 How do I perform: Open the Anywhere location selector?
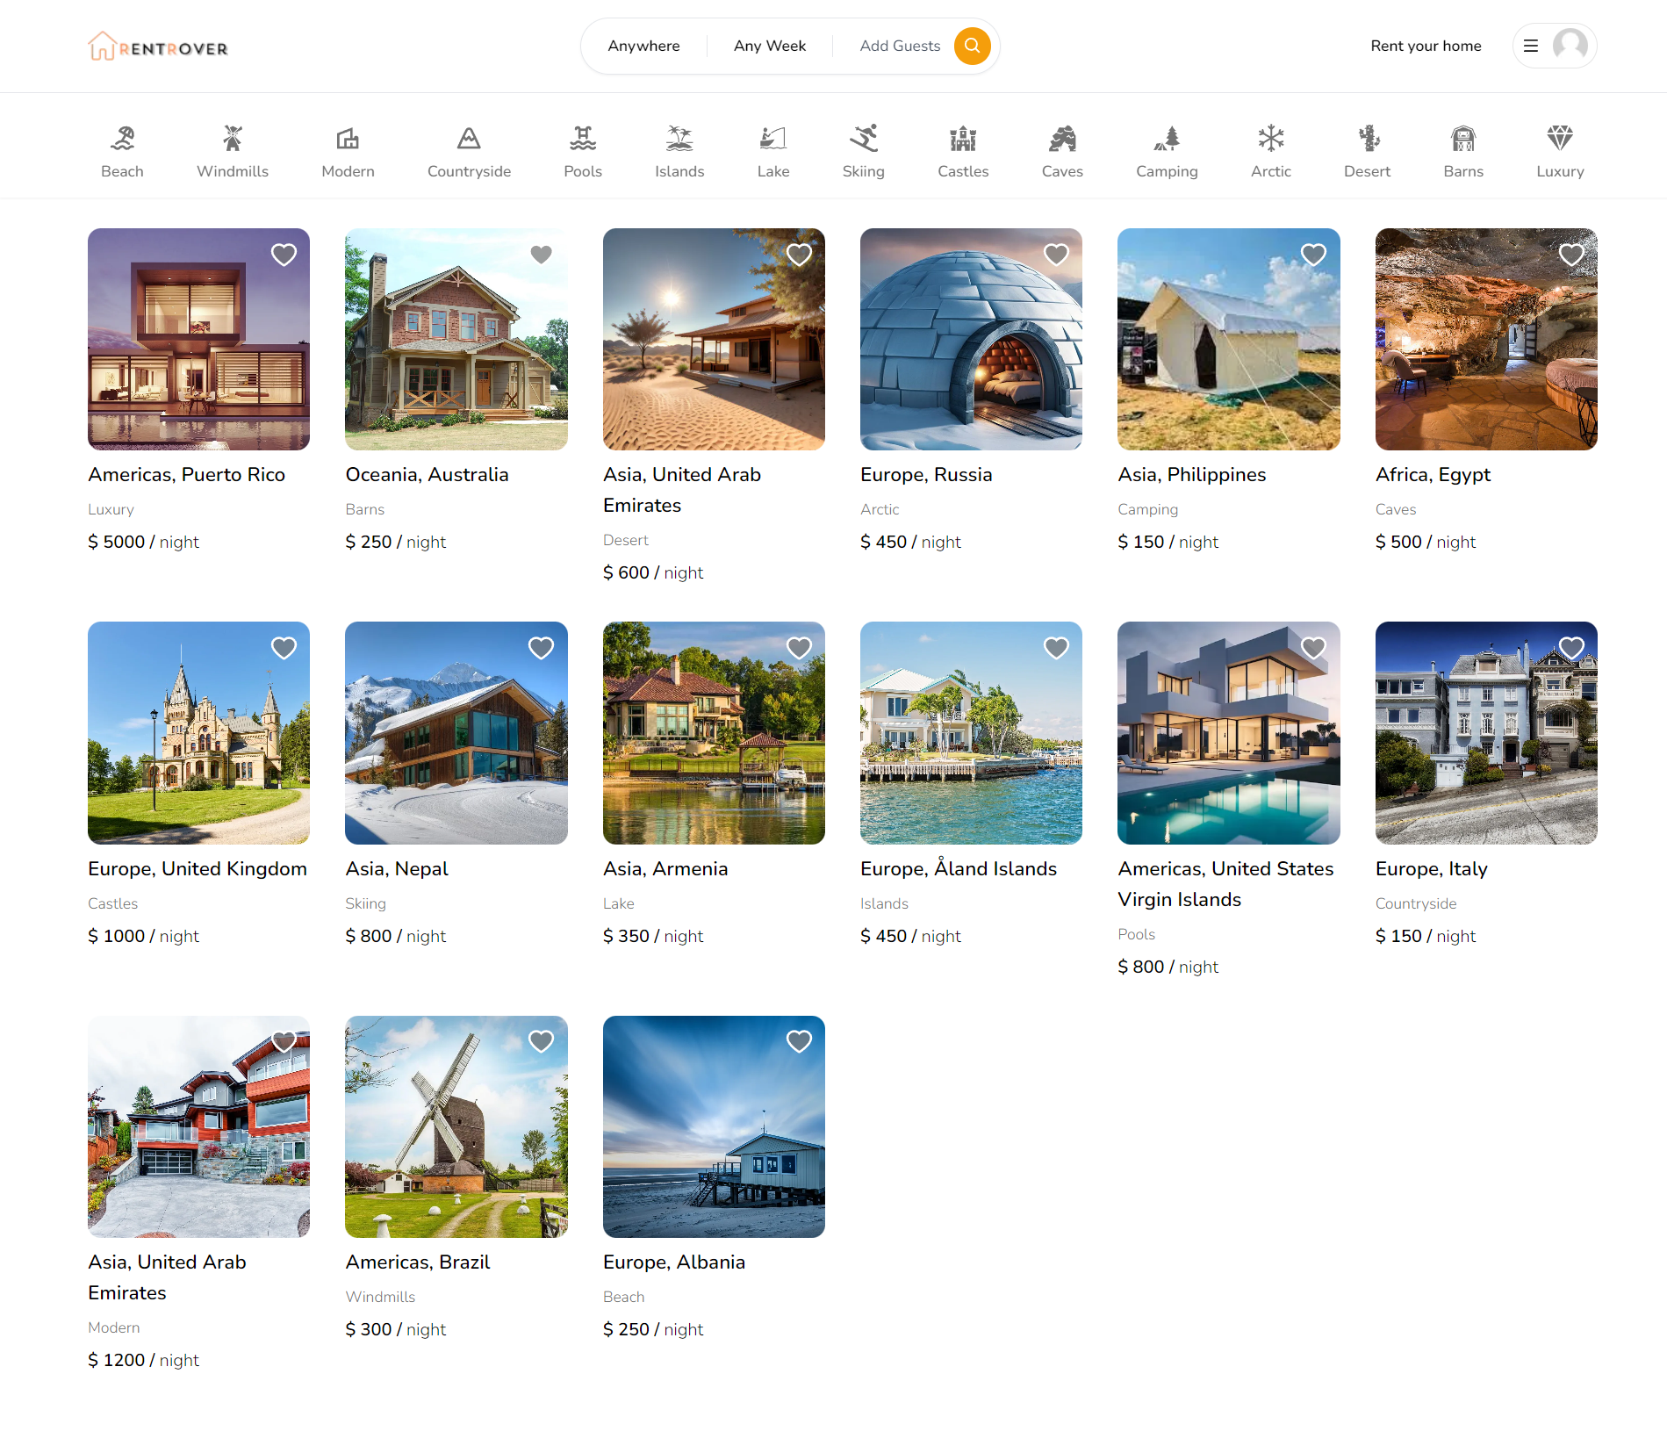[x=643, y=46]
